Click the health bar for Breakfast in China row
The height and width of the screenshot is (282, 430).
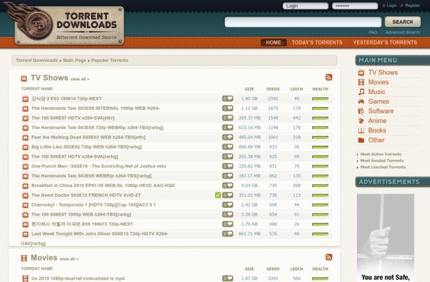[x=320, y=186]
